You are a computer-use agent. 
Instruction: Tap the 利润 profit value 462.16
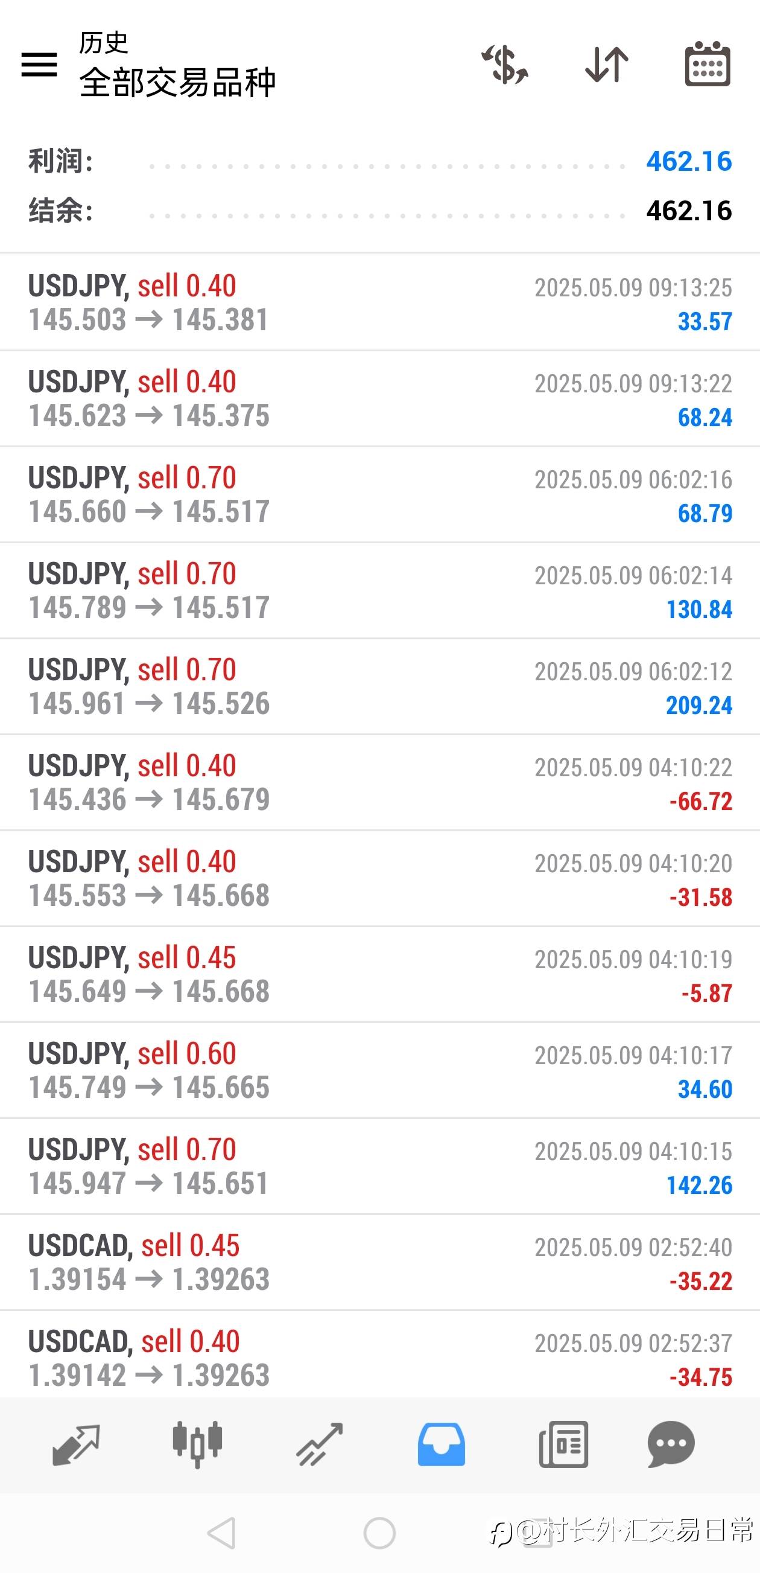(x=689, y=161)
